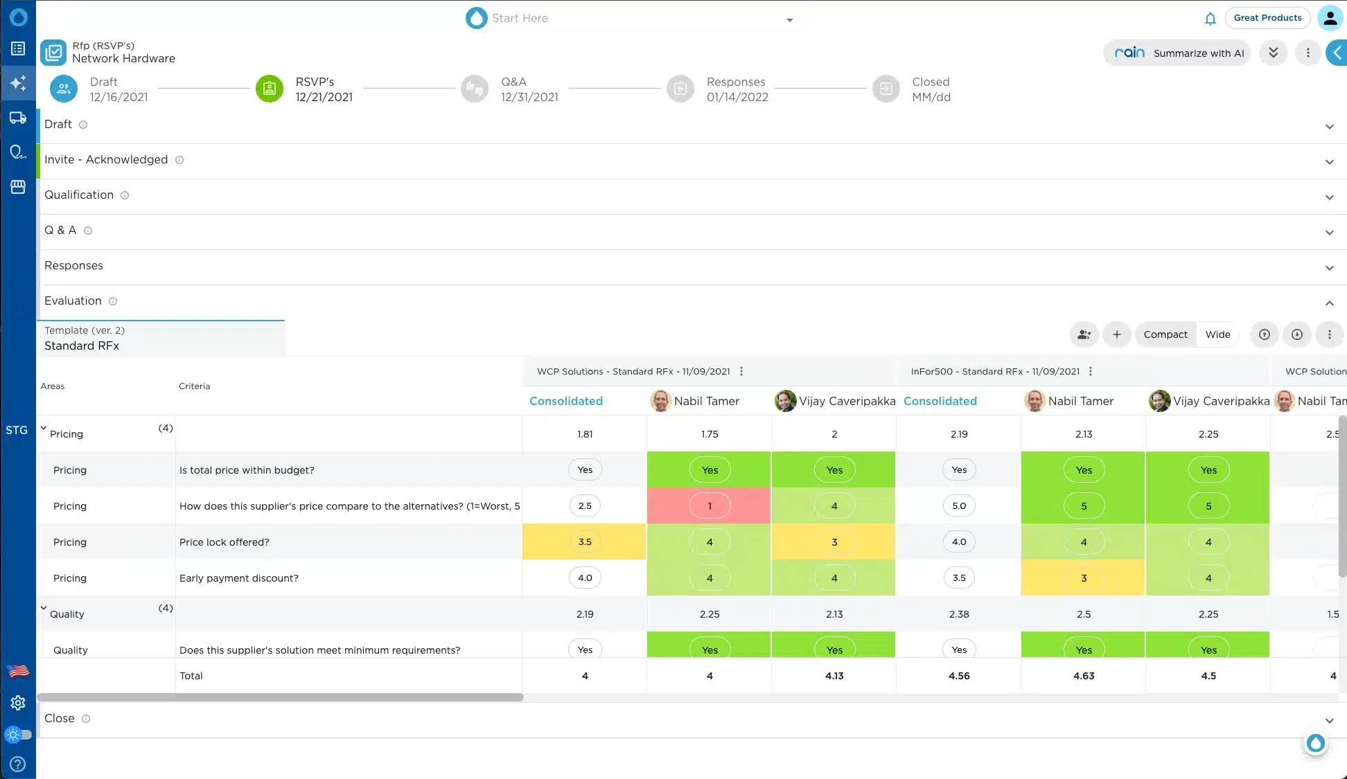Toggle the light/dark theme switch

point(18,734)
